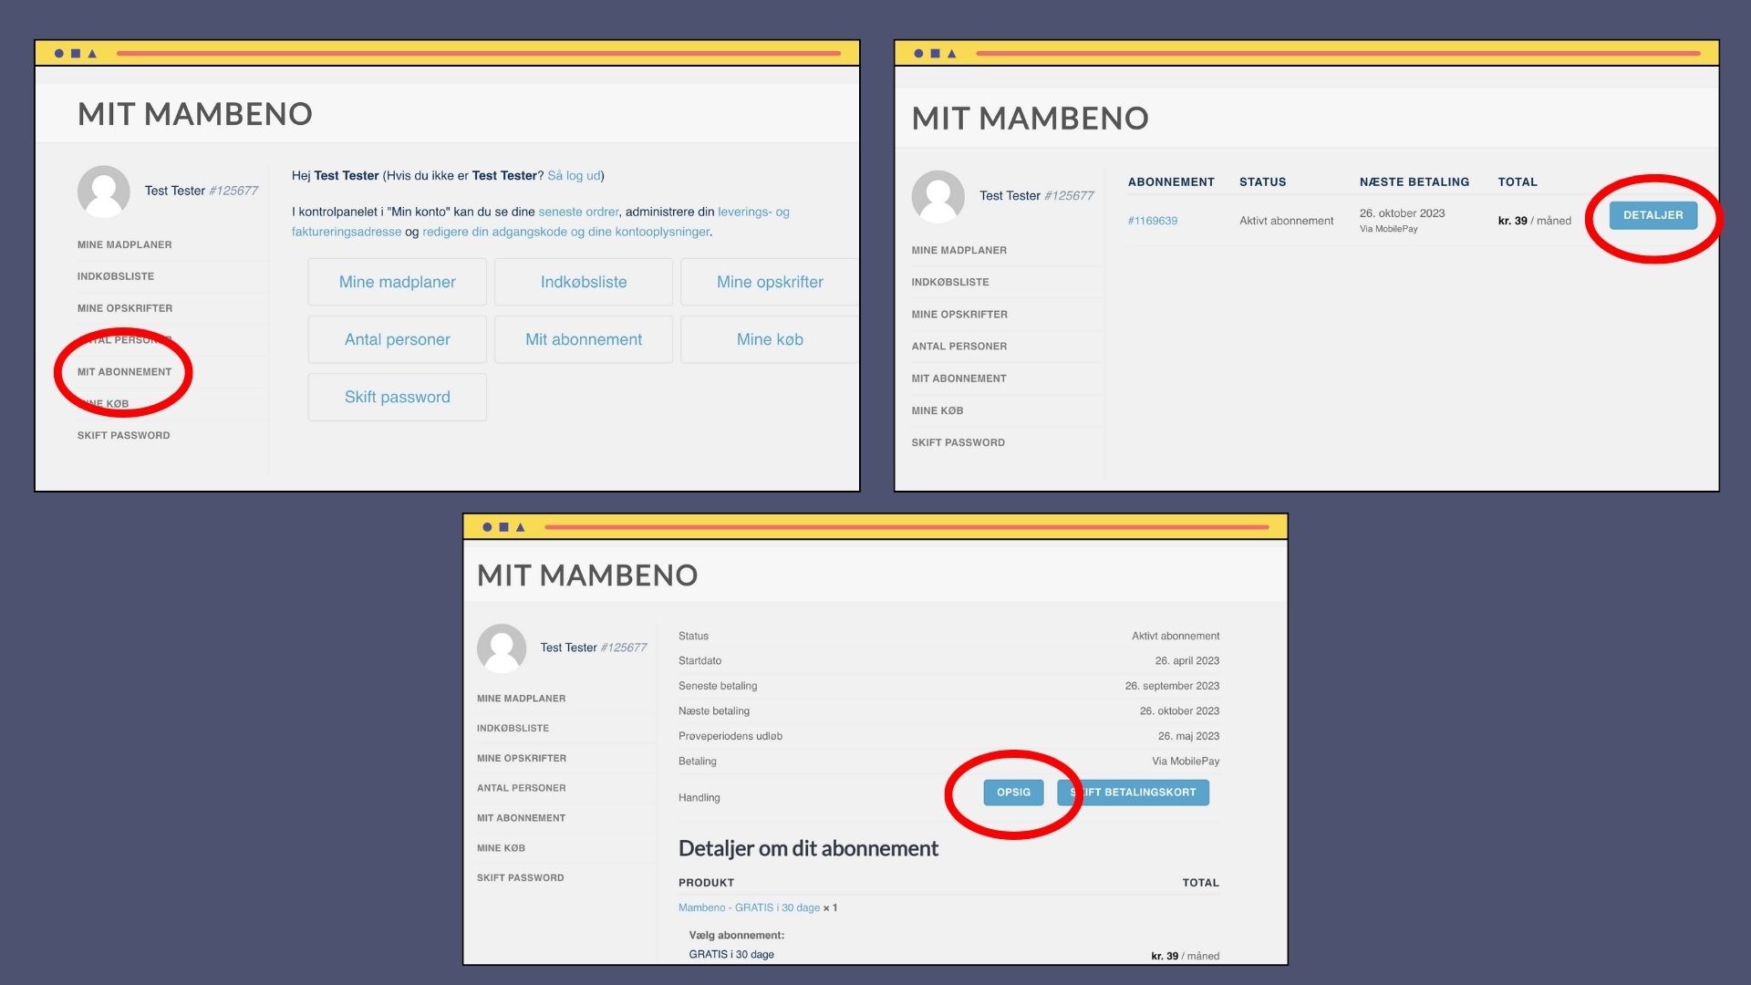Click the PRODUKT column header in subscription details
This screenshot has width=1751, height=985.
pos(706,883)
